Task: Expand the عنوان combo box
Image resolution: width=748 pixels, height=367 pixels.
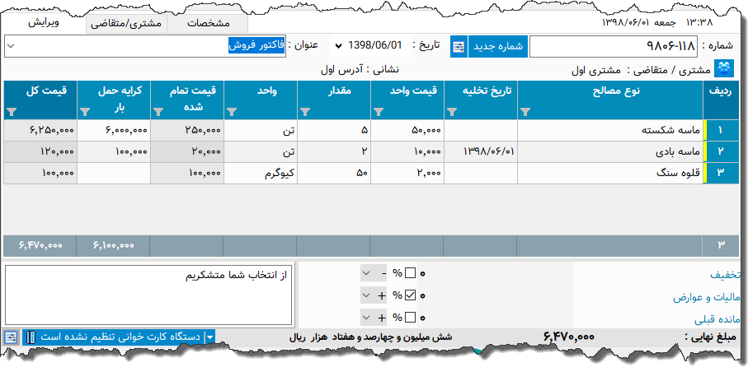Action: tap(12, 47)
